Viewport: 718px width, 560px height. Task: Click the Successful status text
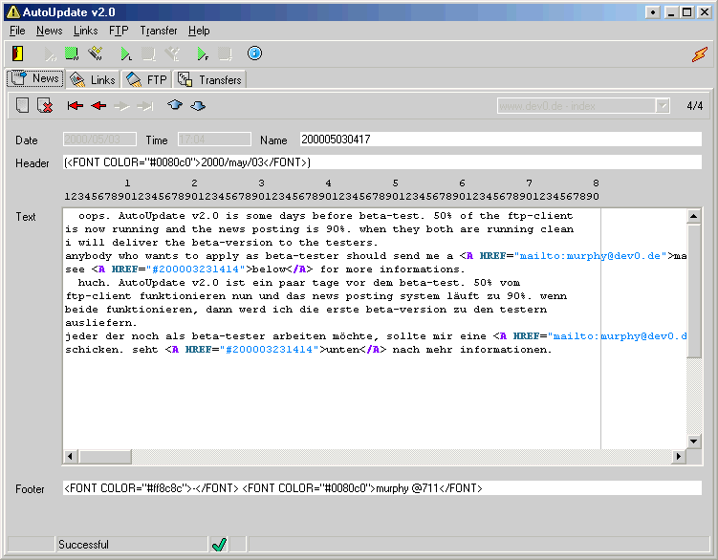pos(83,545)
